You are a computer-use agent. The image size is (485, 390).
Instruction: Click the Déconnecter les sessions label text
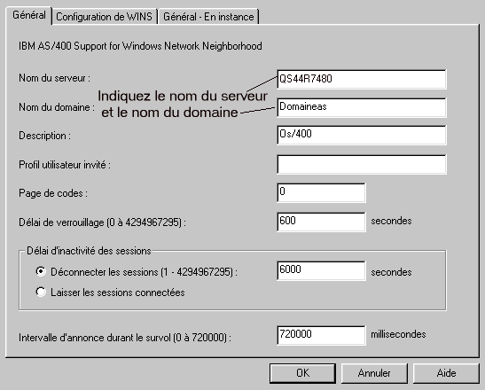[144, 272]
